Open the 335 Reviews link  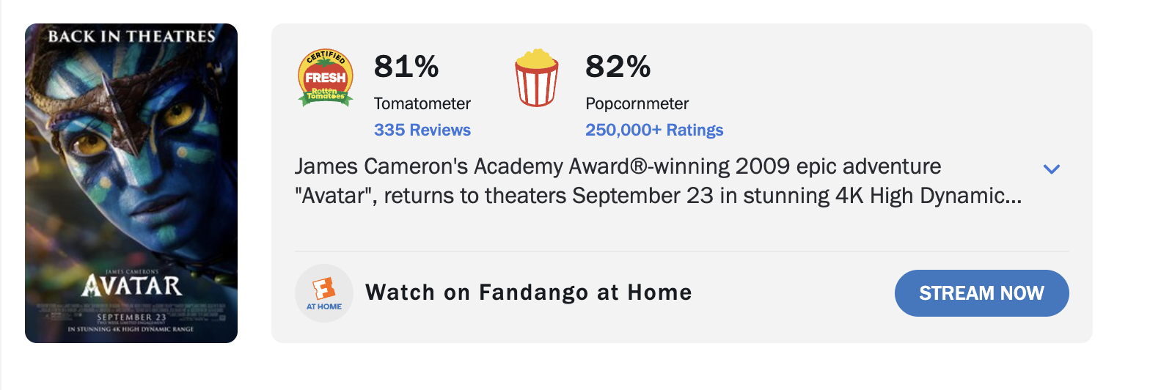[x=422, y=130]
